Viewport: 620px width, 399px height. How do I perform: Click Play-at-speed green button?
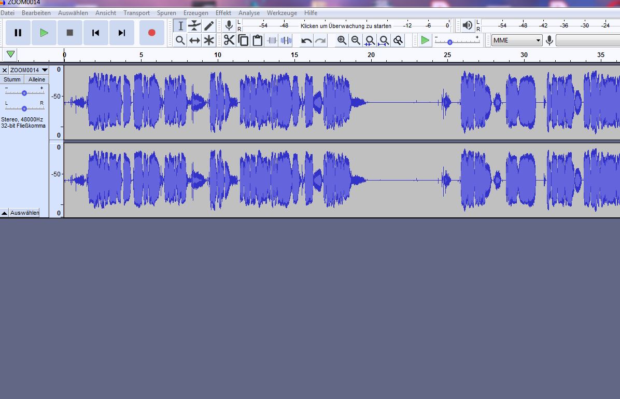(x=425, y=40)
